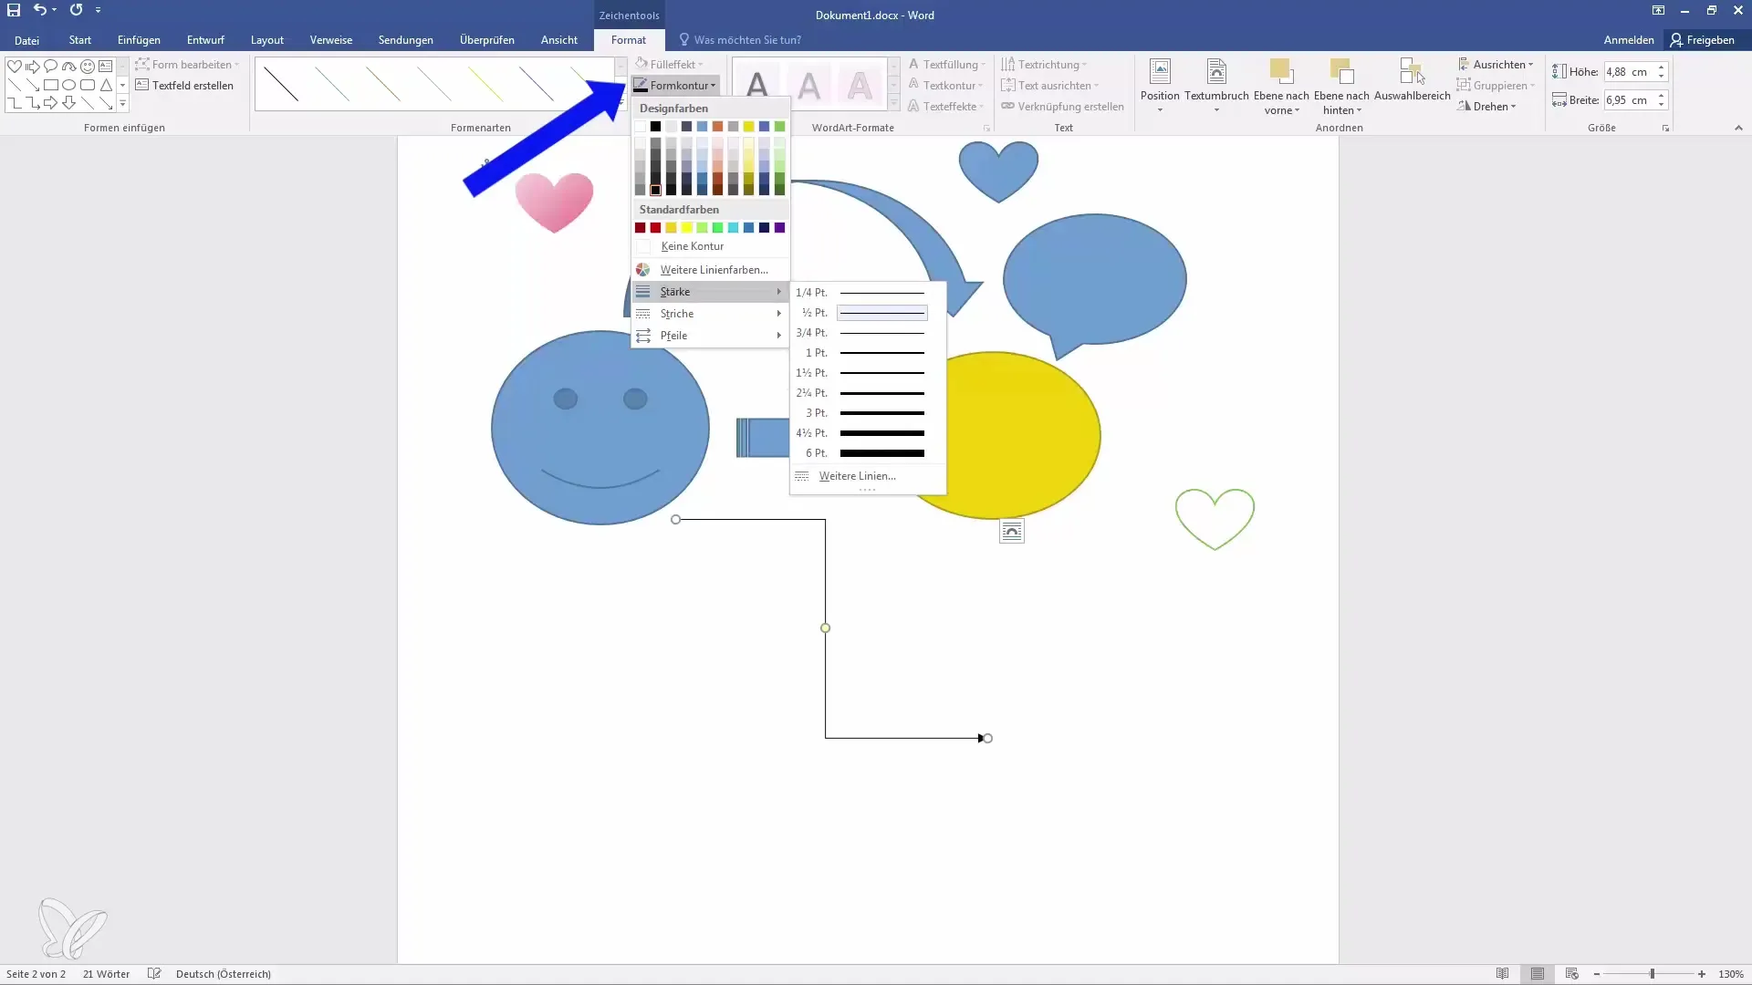Open the Ausrichten dropdown
Screen dimensions: 1752x985
click(1496, 65)
